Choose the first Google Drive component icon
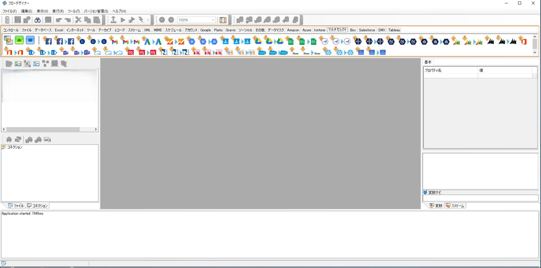The image size is (541, 268). click(x=258, y=41)
